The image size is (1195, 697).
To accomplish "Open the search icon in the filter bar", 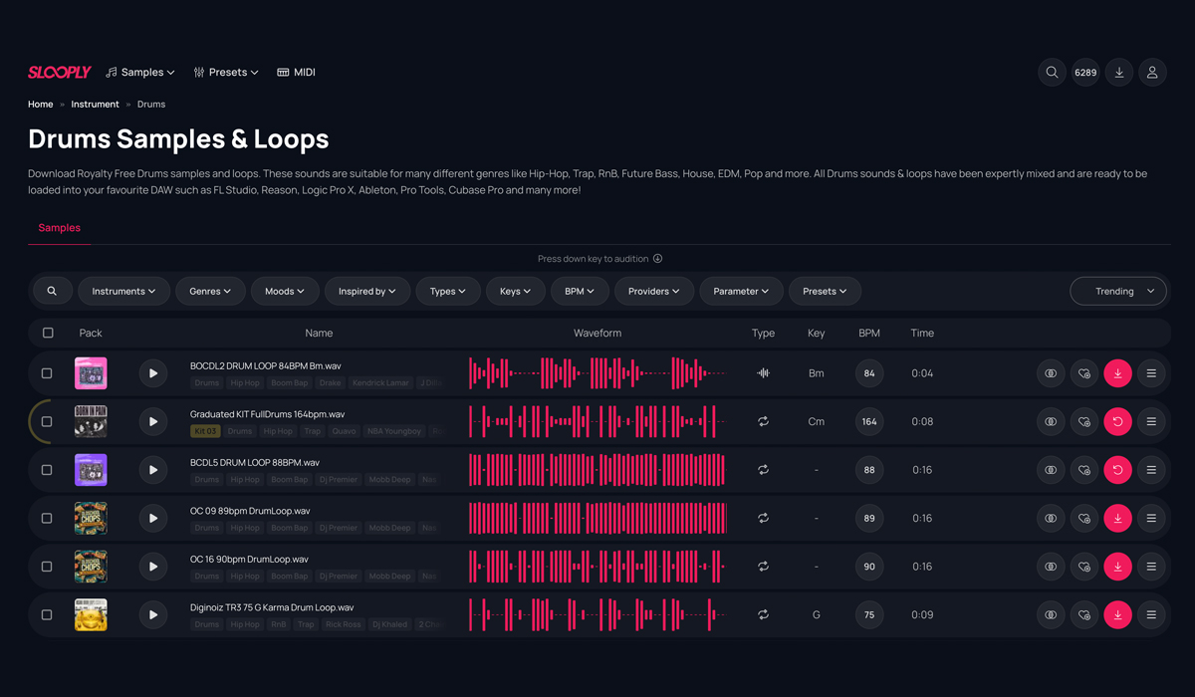I will pyautogui.click(x=53, y=291).
